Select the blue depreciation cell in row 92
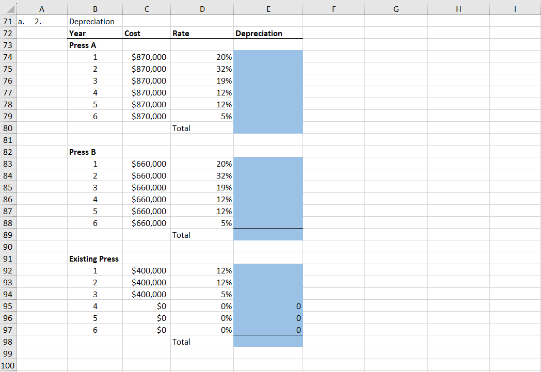The width and height of the screenshot is (541, 372). pos(268,270)
